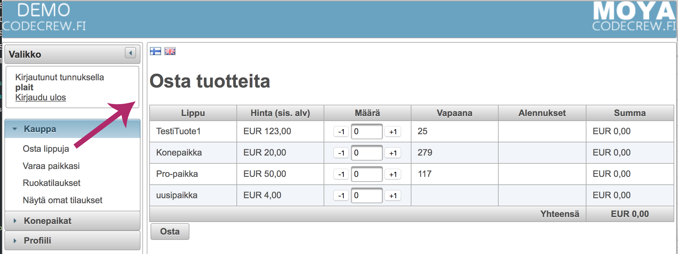Expand the Konepaikat menu section
The width and height of the screenshot is (678, 254).
tap(47, 221)
